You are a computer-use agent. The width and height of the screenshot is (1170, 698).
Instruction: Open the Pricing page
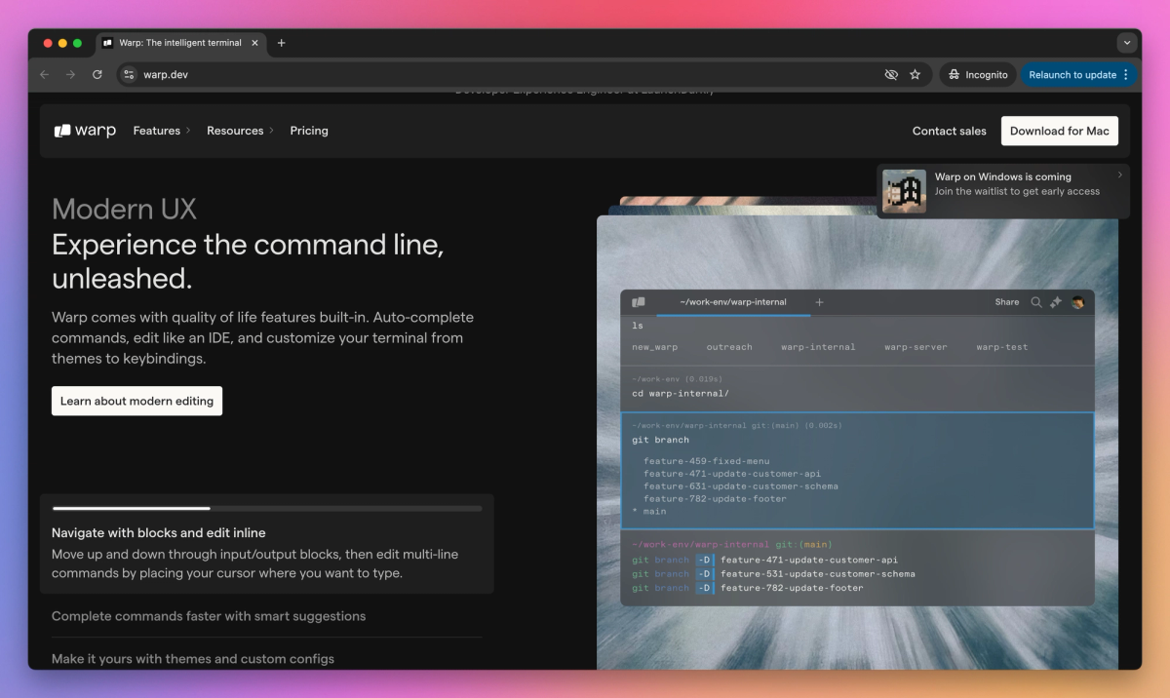click(x=309, y=131)
